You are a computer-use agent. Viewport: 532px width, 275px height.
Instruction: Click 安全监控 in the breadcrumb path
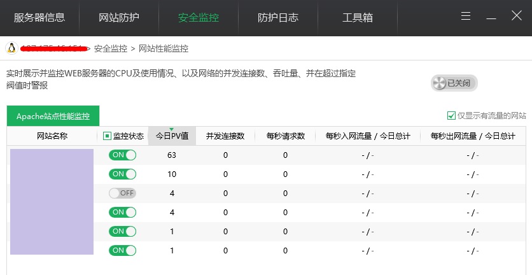[111, 48]
